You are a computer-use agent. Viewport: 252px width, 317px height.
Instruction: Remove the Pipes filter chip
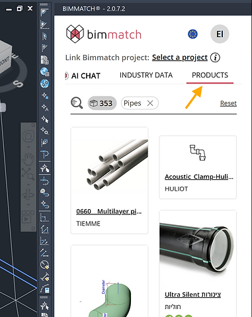tap(150, 103)
